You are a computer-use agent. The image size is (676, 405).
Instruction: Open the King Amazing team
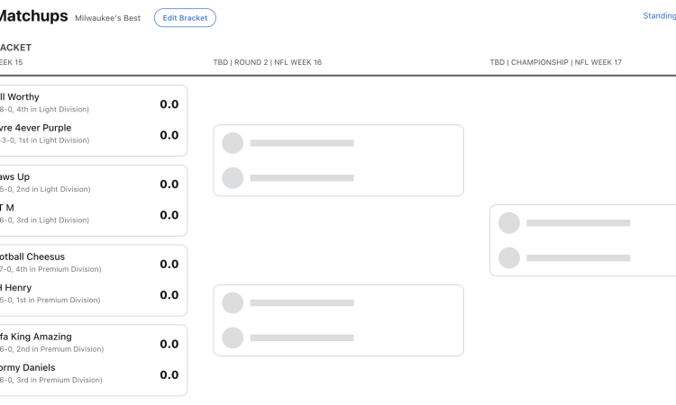click(x=36, y=337)
